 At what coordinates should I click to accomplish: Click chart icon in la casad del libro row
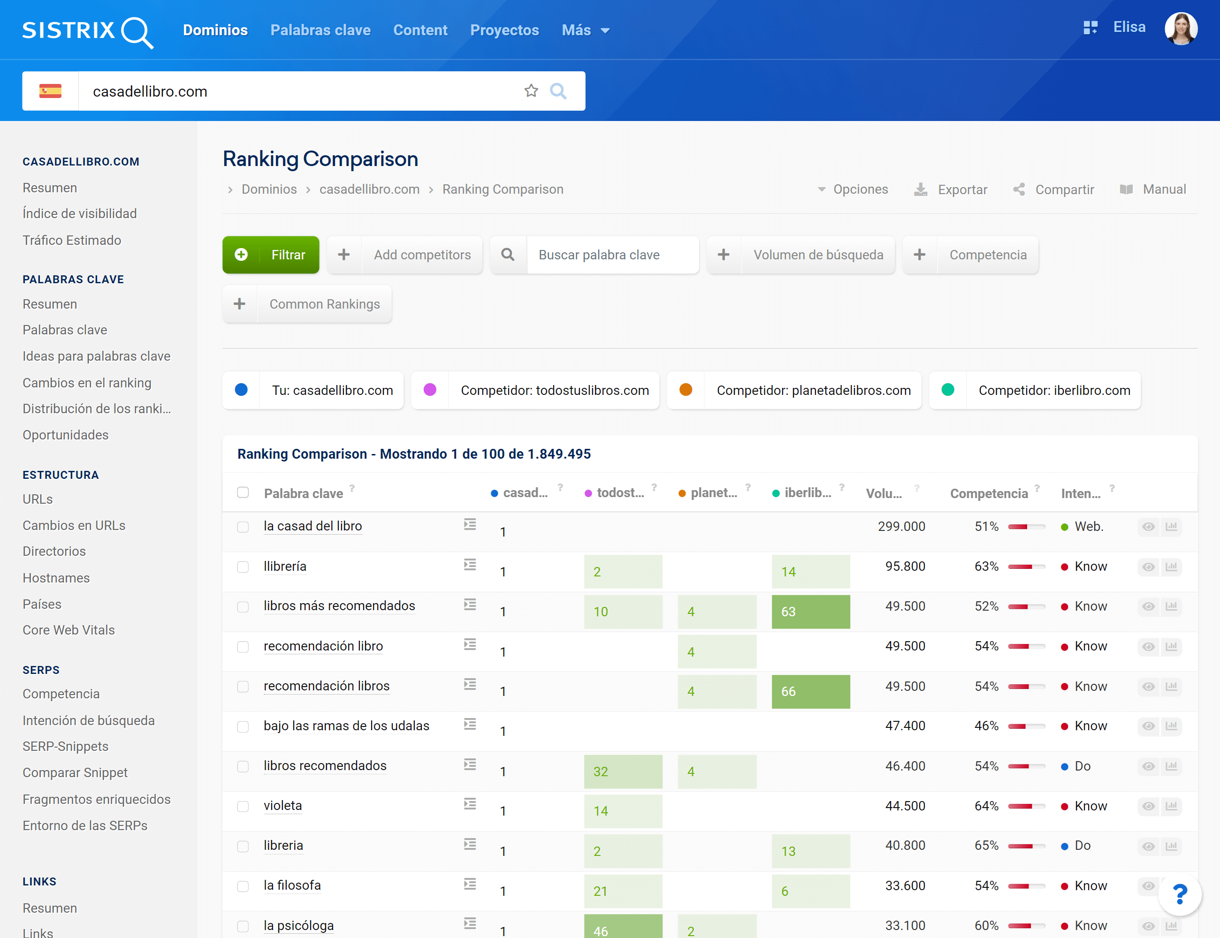pyautogui.click(x=1171, y=527)
